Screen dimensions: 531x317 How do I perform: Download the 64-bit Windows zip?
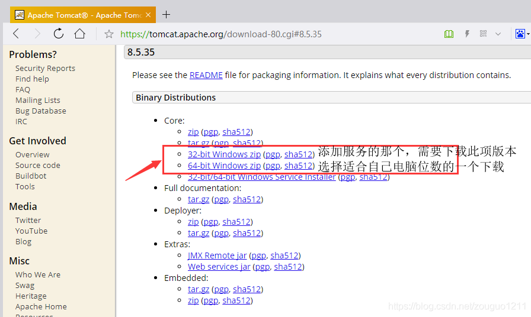(x=224, y=166)
